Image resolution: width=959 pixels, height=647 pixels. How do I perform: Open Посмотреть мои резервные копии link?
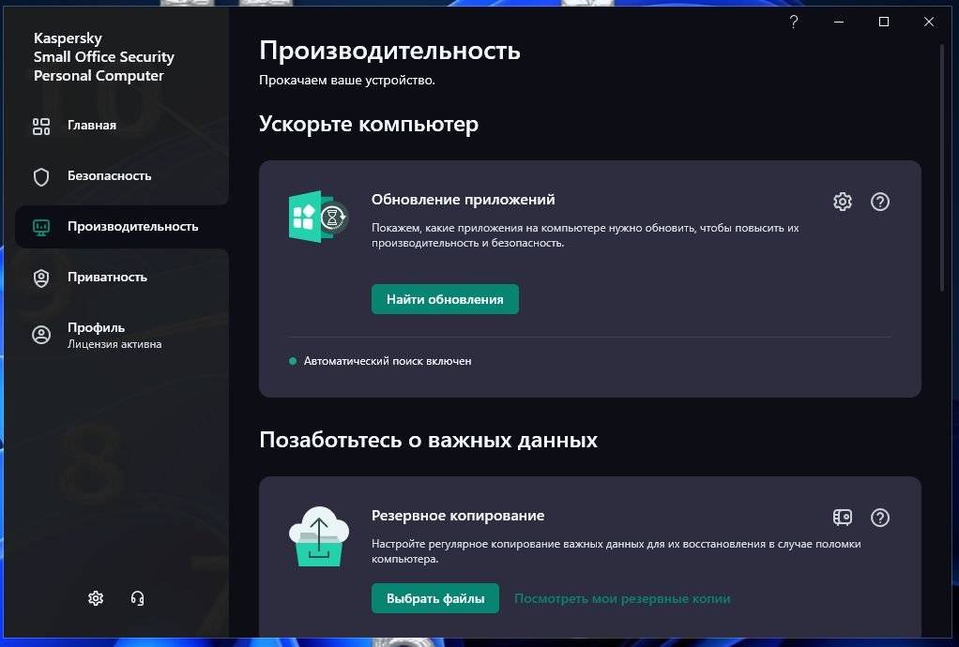[622, 599]
